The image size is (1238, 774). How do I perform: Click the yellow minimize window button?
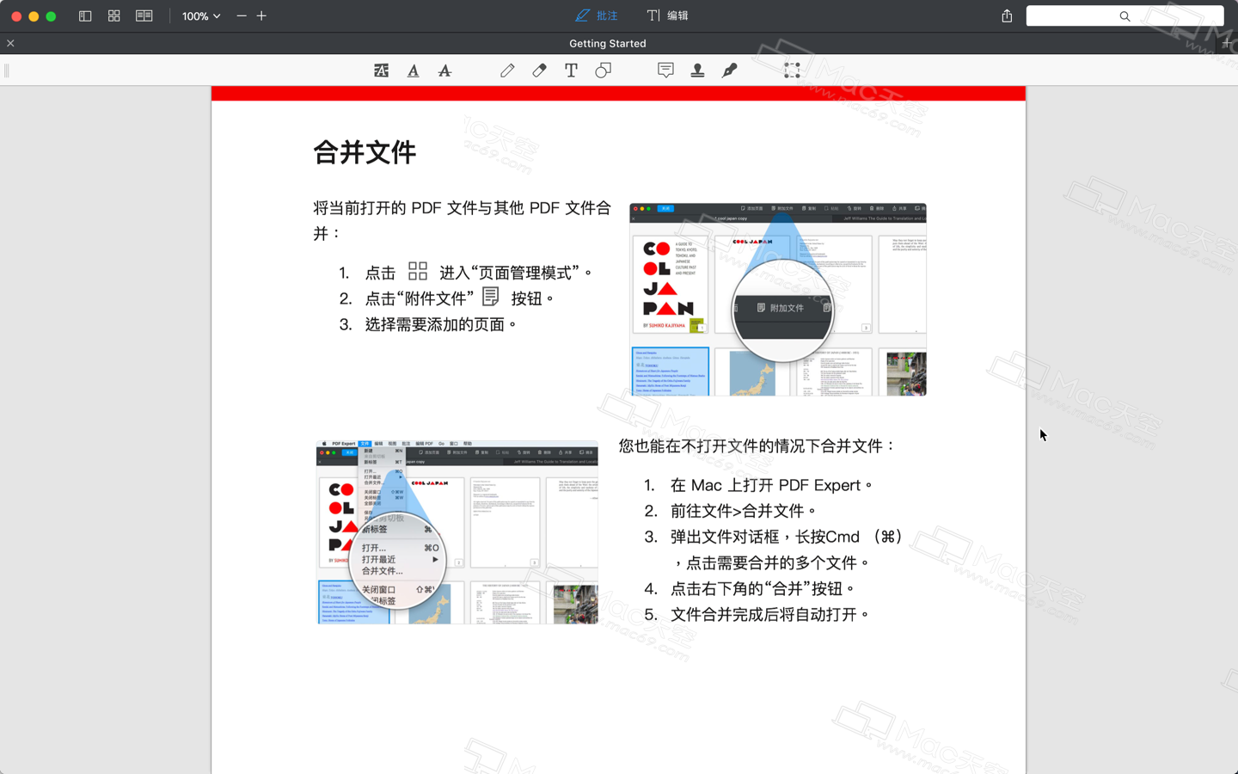34,15
